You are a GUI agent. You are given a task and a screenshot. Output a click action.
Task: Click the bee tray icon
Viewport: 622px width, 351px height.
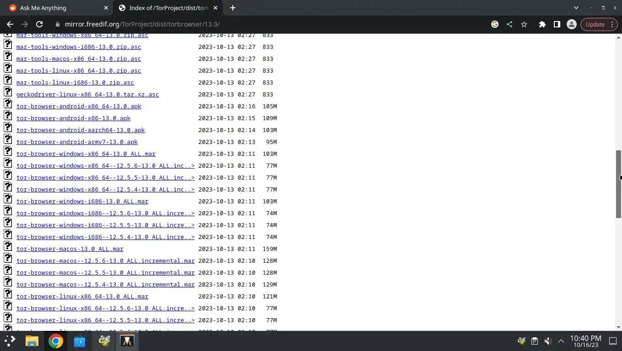point(521,340)
